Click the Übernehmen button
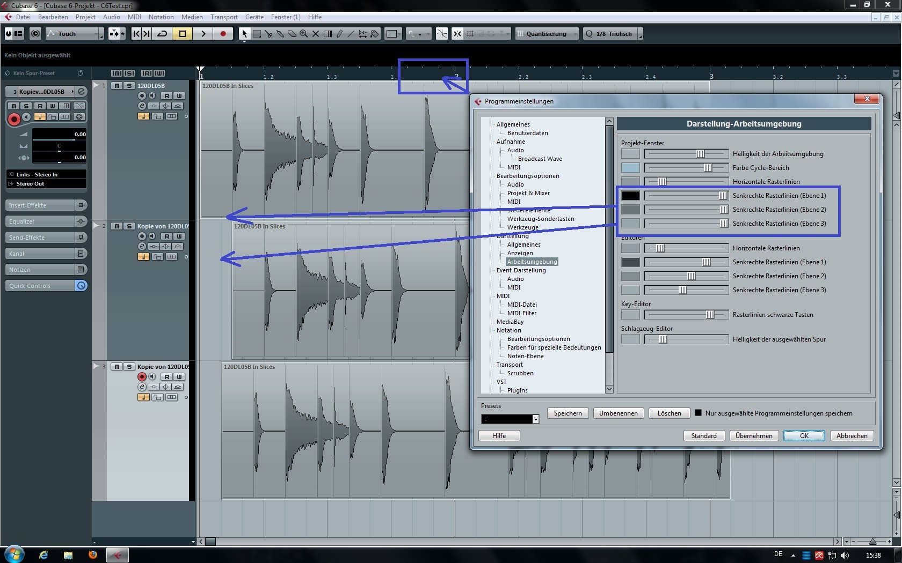 point(754,435)
